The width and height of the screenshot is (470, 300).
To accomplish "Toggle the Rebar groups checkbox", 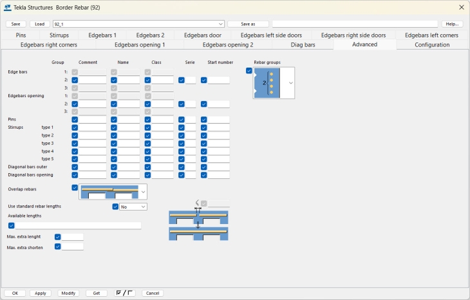I will coord(249,71).
